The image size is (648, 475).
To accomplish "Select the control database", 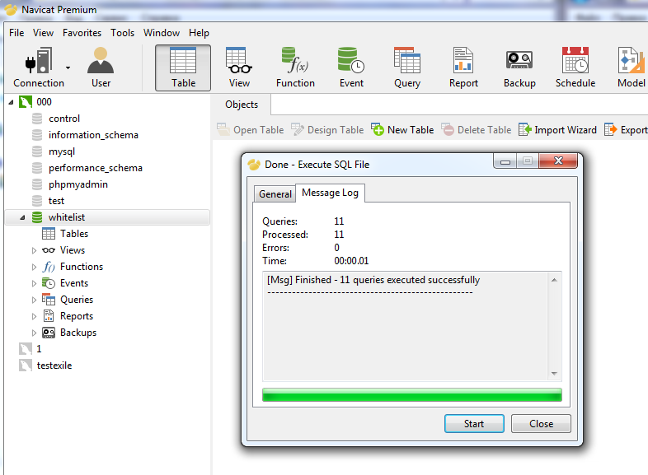I will (x=64, y=119).
